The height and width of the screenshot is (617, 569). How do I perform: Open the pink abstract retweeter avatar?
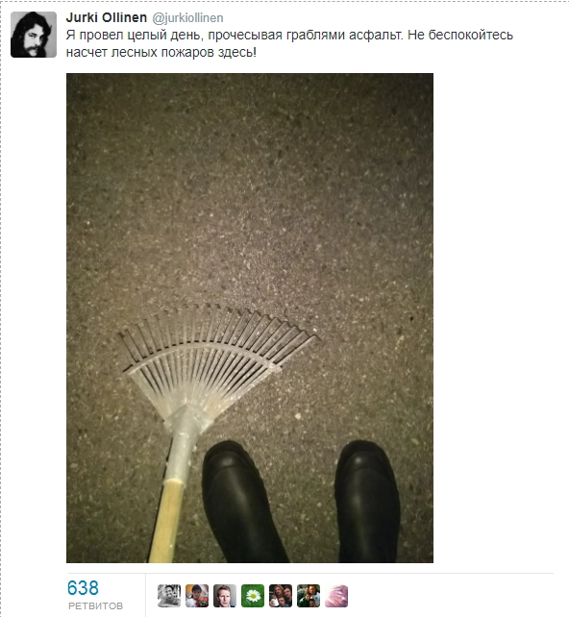pyautogui.click(x=336, y=596)
